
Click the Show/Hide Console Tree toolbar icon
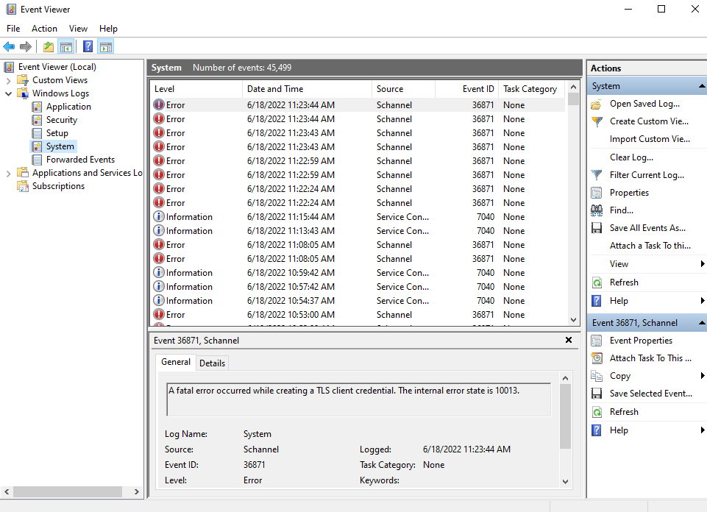pos(66,47)
